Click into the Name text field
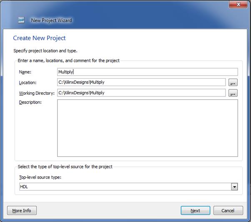 click(x=148, y=72)
